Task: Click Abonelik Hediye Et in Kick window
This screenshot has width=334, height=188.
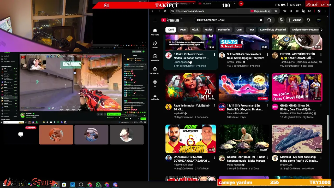Action: pyautogui.click(x=114, y=114)
